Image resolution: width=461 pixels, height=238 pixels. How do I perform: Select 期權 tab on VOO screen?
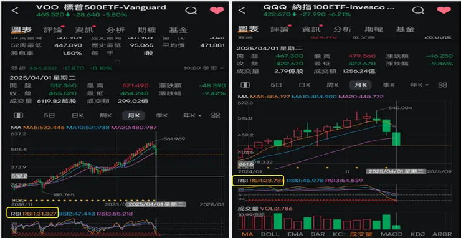coord(146,30)
